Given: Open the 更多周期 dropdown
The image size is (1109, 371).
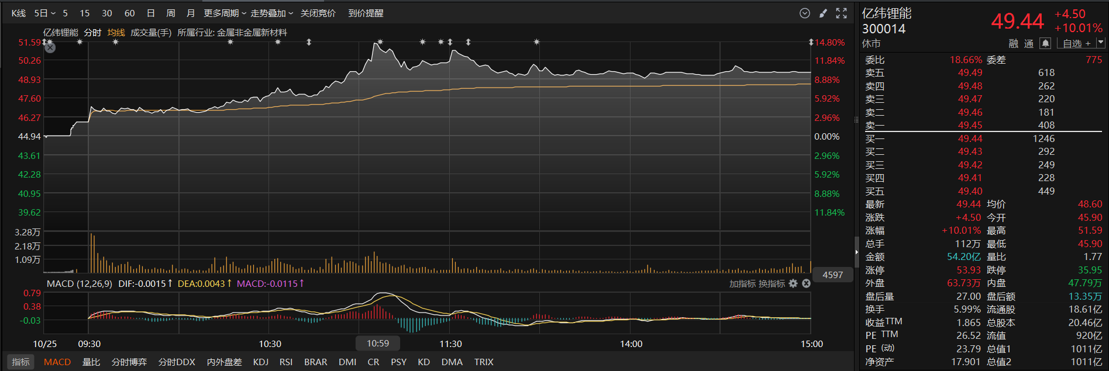Looking at the screenshot, I should coord(225,13).
